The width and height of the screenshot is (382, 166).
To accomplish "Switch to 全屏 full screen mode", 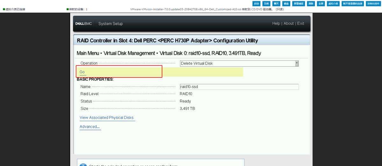I will pyautogui.click(x=321, y=4).
